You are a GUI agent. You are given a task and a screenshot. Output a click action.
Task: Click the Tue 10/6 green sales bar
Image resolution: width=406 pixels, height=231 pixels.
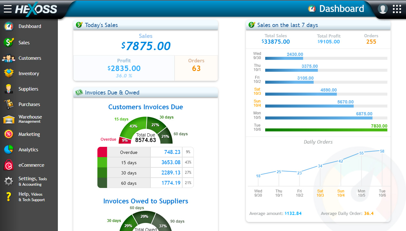[326, 130]
